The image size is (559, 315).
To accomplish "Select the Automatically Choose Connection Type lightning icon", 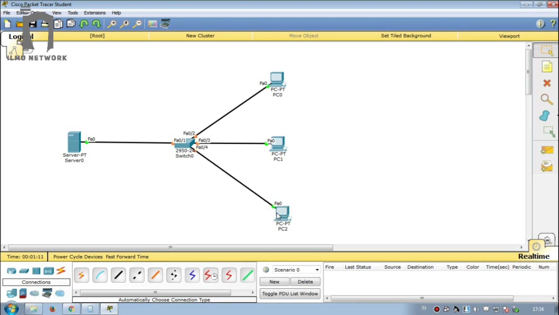I will point(81,275).
